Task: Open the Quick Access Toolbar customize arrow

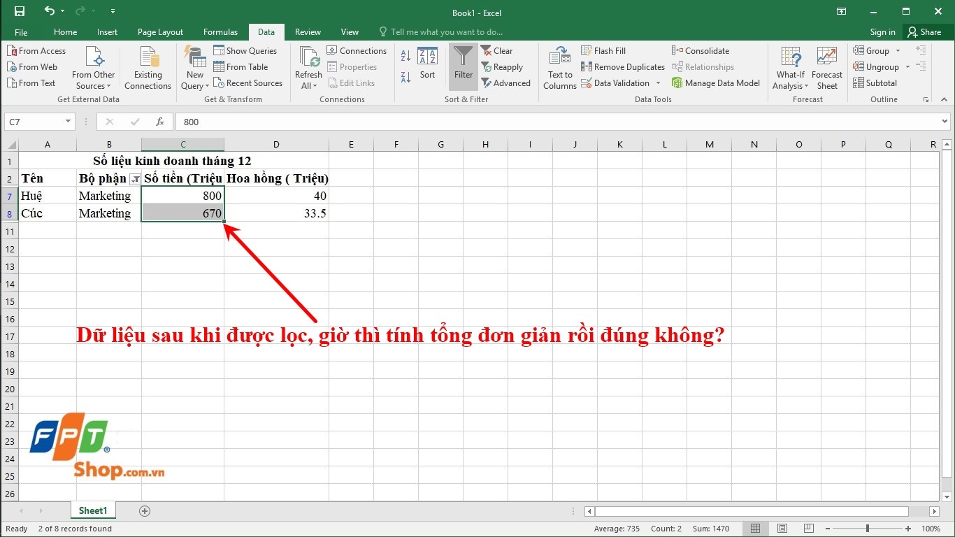Action: coord(113,11)
